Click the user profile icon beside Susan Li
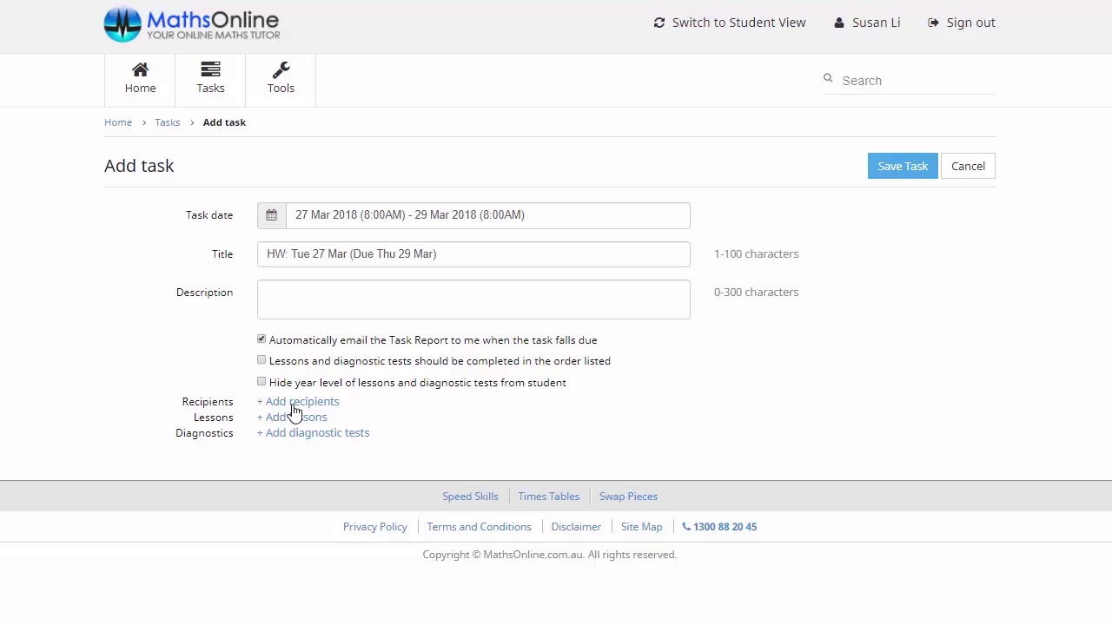 838,23
